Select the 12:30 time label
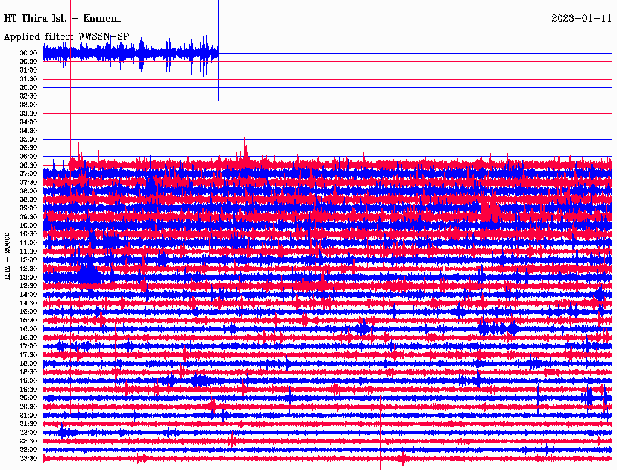This screenshot has height=470, width=617. [x=28, y=269]
